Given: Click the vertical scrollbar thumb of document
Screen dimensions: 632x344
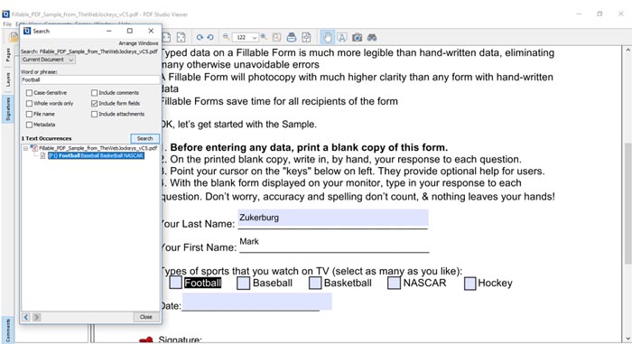Looking at the screenshot, I should coord(627,204).
